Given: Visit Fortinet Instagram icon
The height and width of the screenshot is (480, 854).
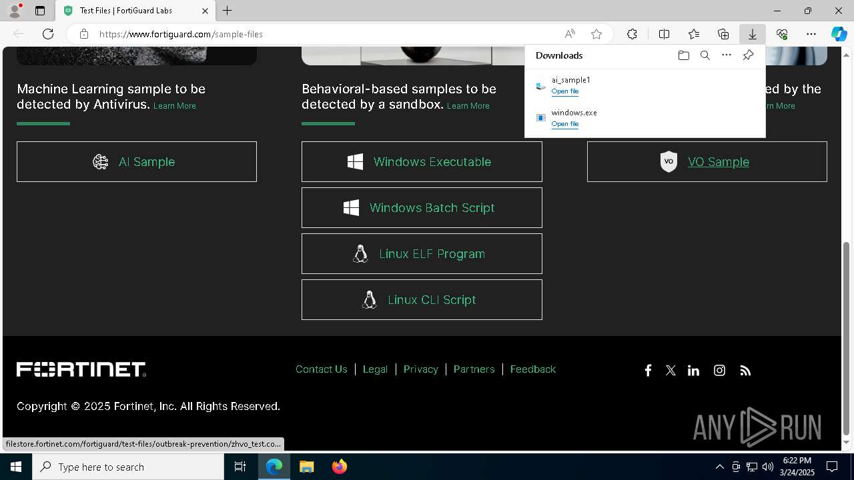Looking at the screenshot, I should coord(719,370).
